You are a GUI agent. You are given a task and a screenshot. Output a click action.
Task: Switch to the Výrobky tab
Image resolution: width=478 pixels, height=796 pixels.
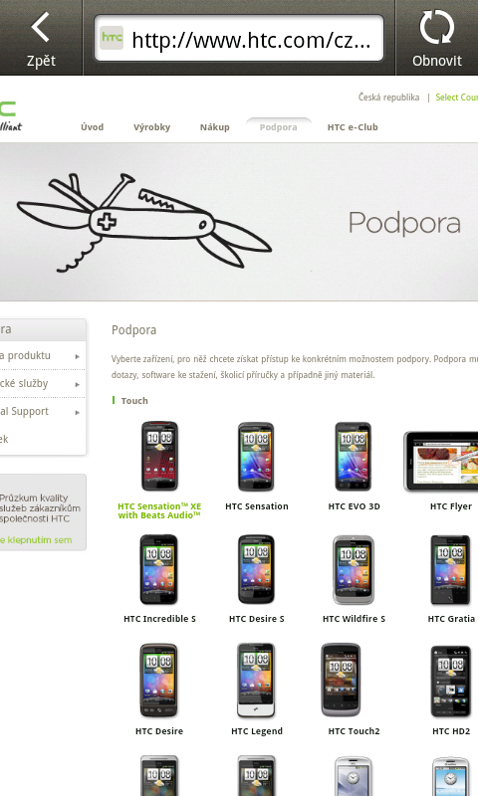(x=152, y=127)
